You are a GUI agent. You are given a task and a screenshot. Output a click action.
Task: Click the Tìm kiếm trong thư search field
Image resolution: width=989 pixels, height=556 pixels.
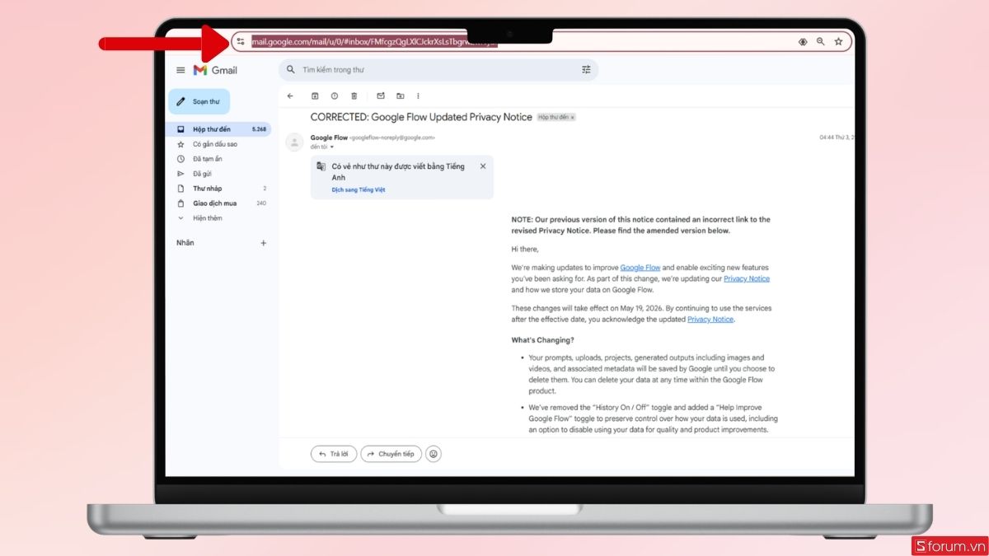(438, 70)
